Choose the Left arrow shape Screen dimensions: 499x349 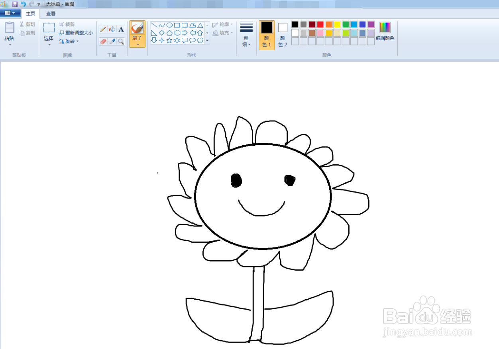tap(193, 33)
